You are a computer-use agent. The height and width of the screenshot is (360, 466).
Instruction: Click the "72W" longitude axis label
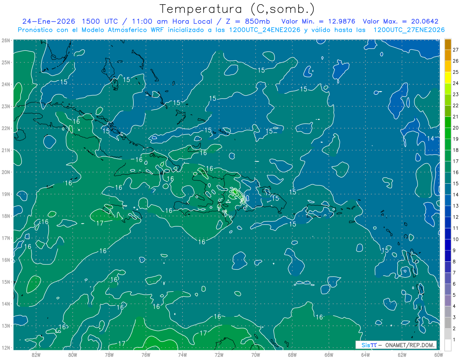point(219,355)
